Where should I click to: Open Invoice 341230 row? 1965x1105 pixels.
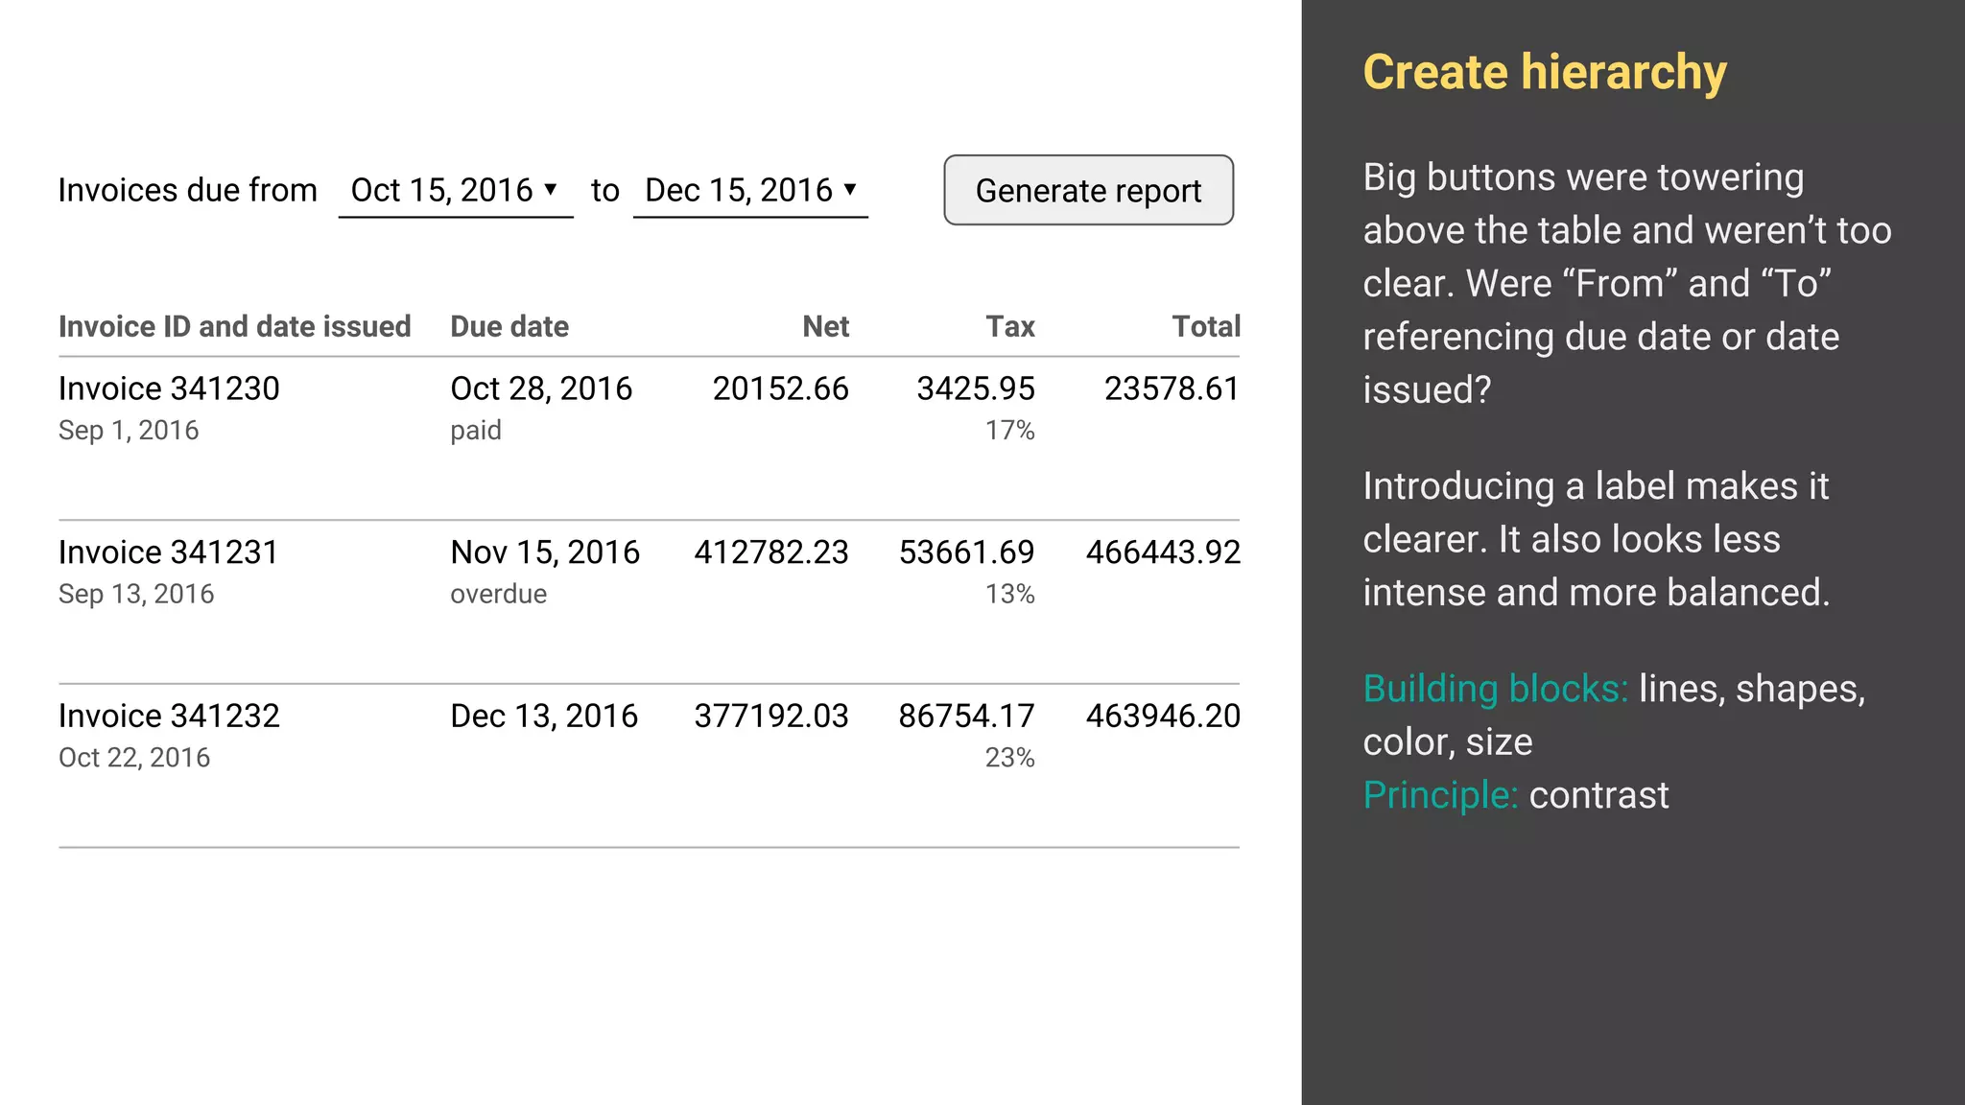tap(169, 388)
